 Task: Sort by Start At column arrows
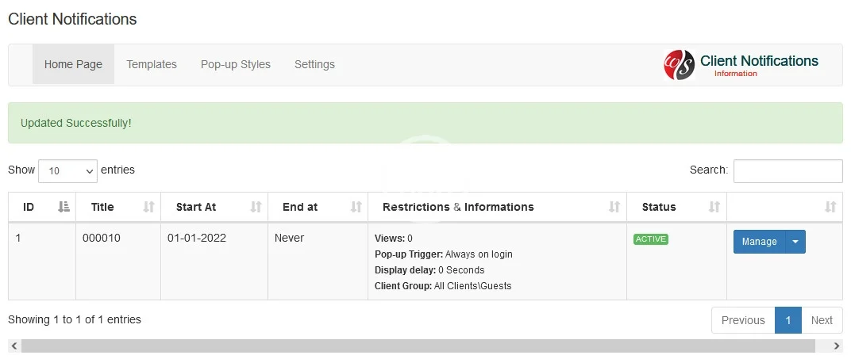click(256, 207)
